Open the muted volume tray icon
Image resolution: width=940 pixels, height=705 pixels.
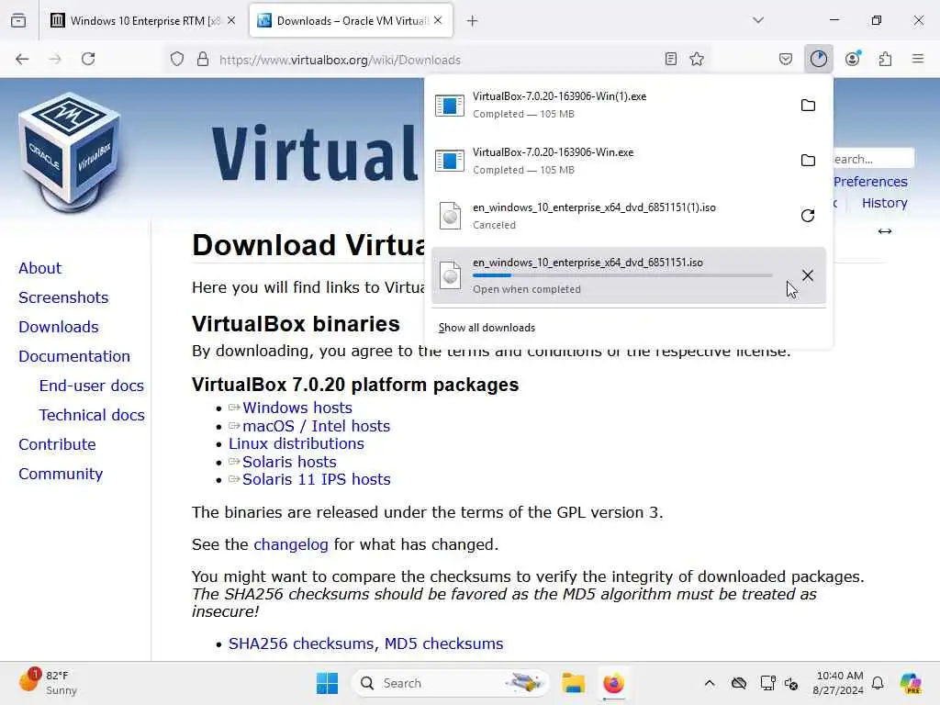791,683
